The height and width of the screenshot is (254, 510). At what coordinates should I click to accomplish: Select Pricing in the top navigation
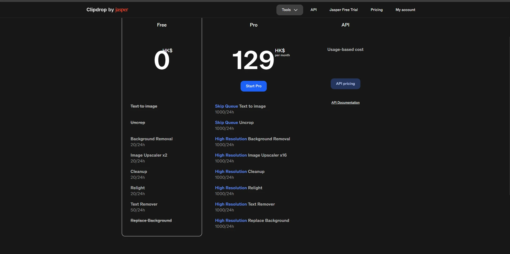376,10
